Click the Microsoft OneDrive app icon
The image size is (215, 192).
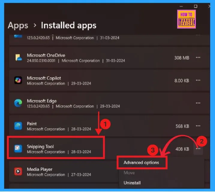pyautogui.click(x=18, y=58)
